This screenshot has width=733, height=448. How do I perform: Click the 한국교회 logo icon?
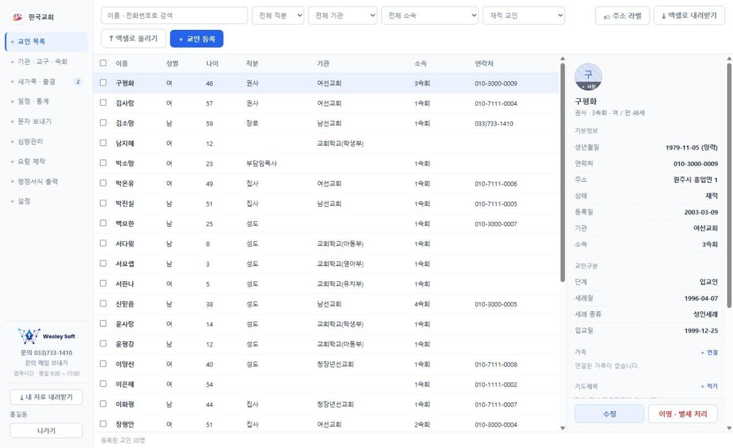point(17,17)
